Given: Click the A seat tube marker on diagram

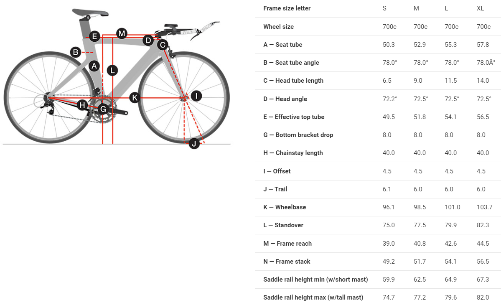Looking at the screenshot, I should tap(94, 66).
